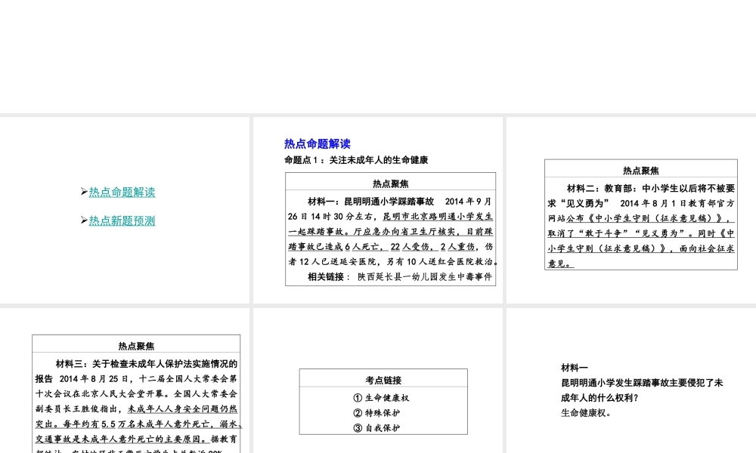Select the 考点链接 table header

(383, 380)
